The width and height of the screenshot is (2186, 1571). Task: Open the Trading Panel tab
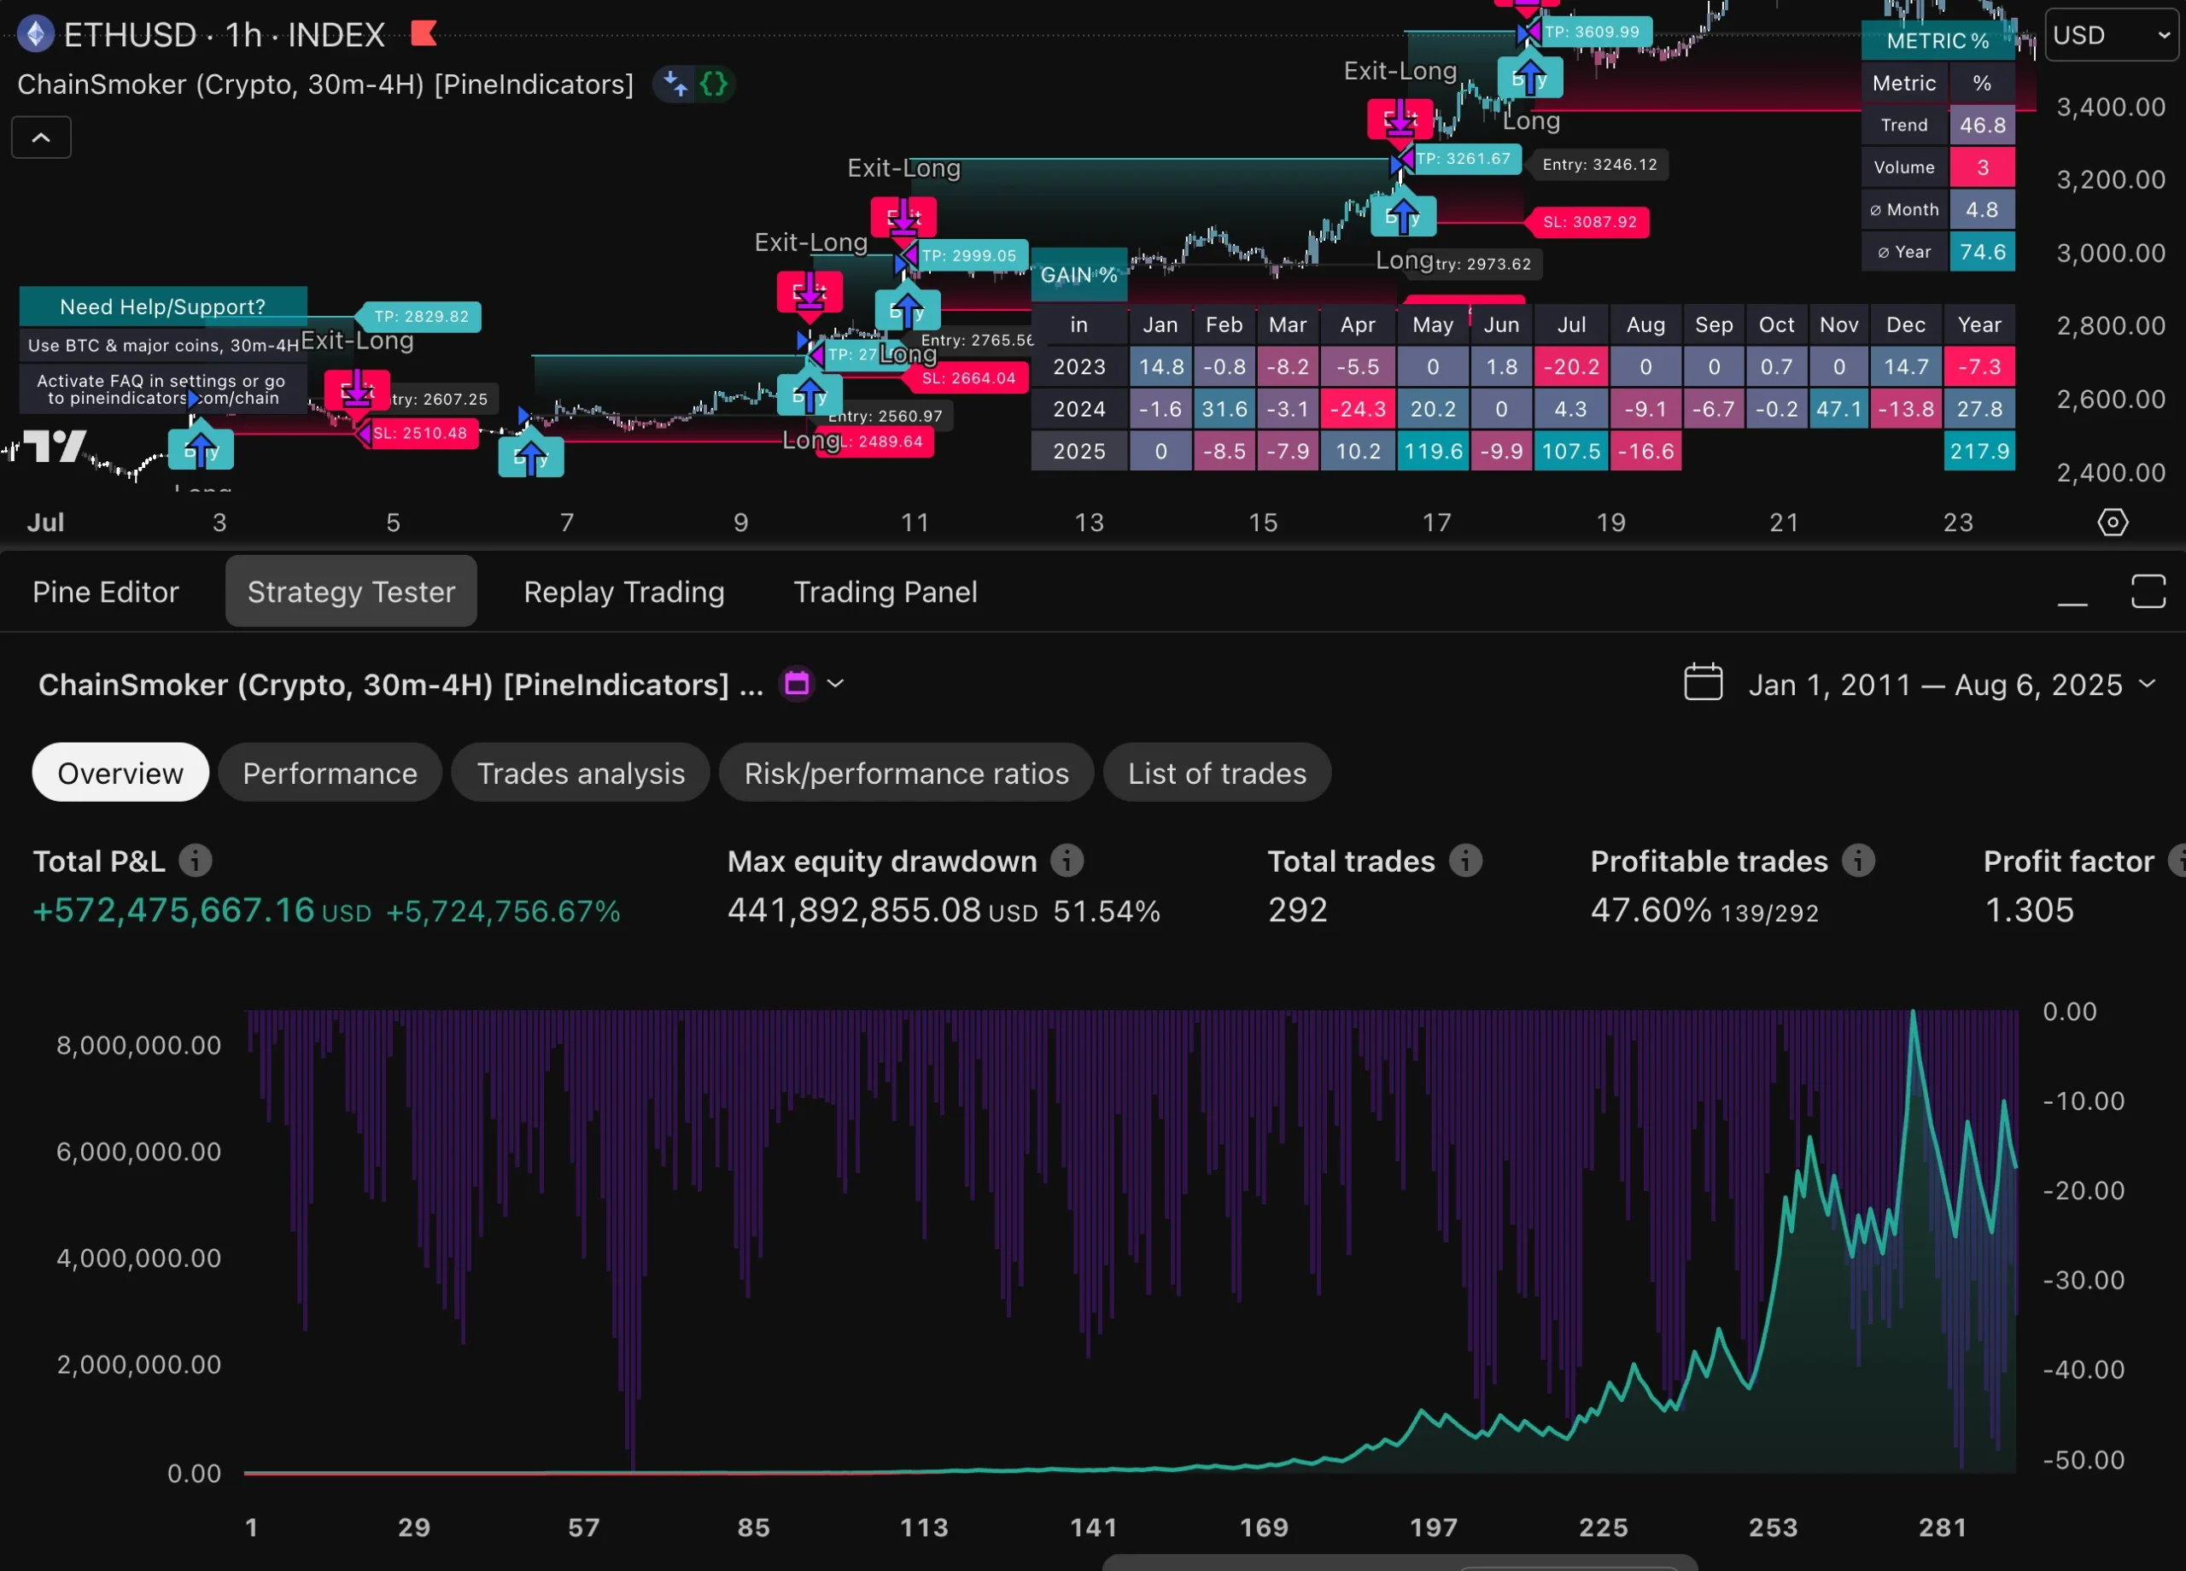tap(885, 591)
